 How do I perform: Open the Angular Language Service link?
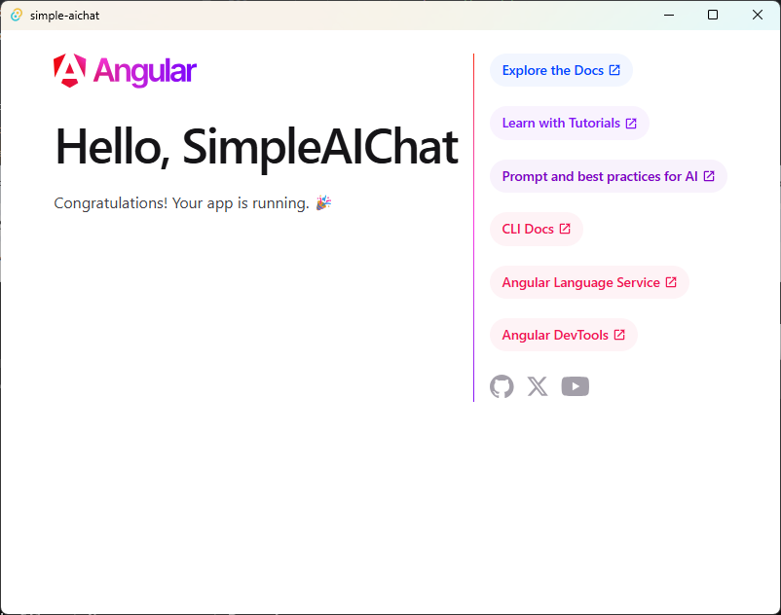580,282
